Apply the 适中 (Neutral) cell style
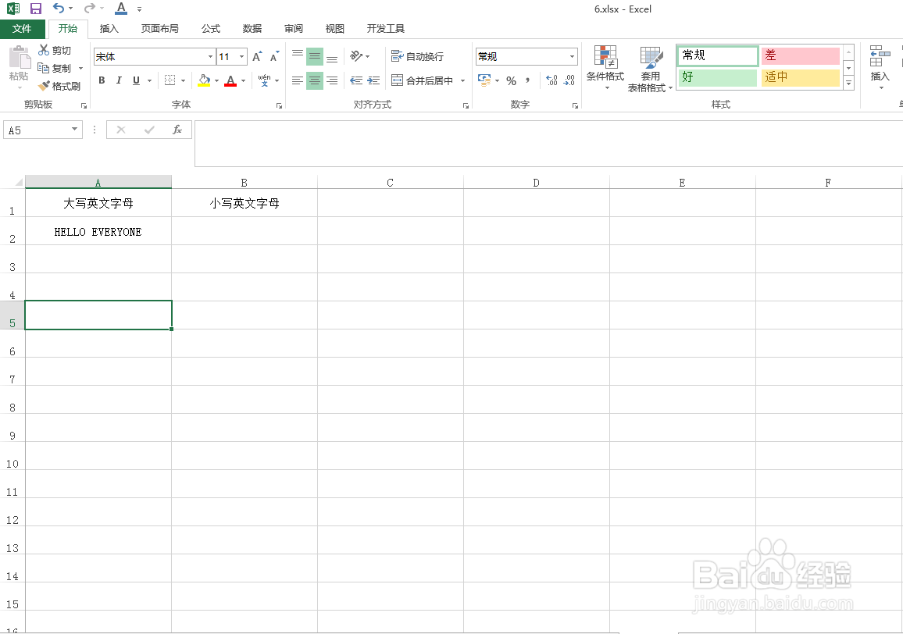This screenshot has width=903, height=634. [x=801, y=77]
